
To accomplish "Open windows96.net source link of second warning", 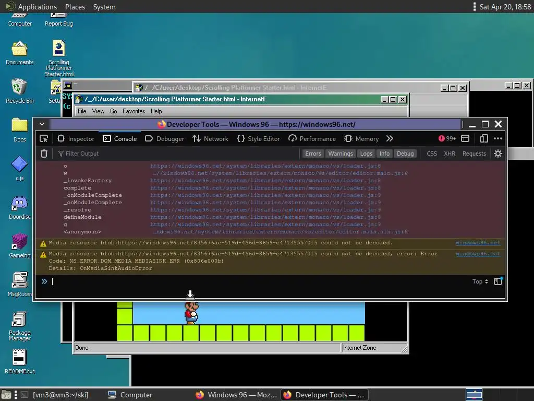I will (478, 254).
